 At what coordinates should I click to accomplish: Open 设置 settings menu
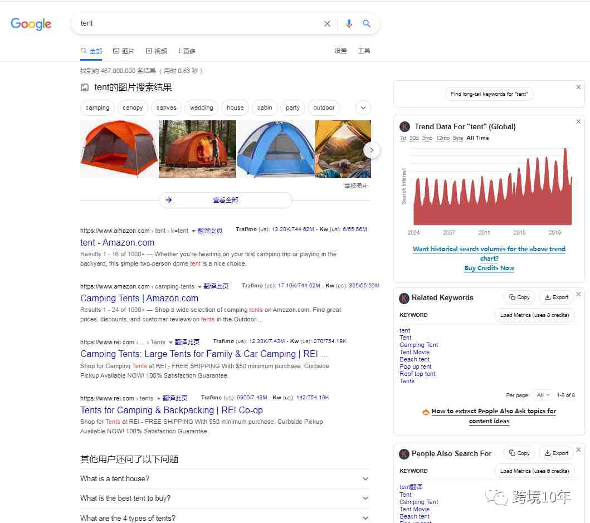pos(340,51)
